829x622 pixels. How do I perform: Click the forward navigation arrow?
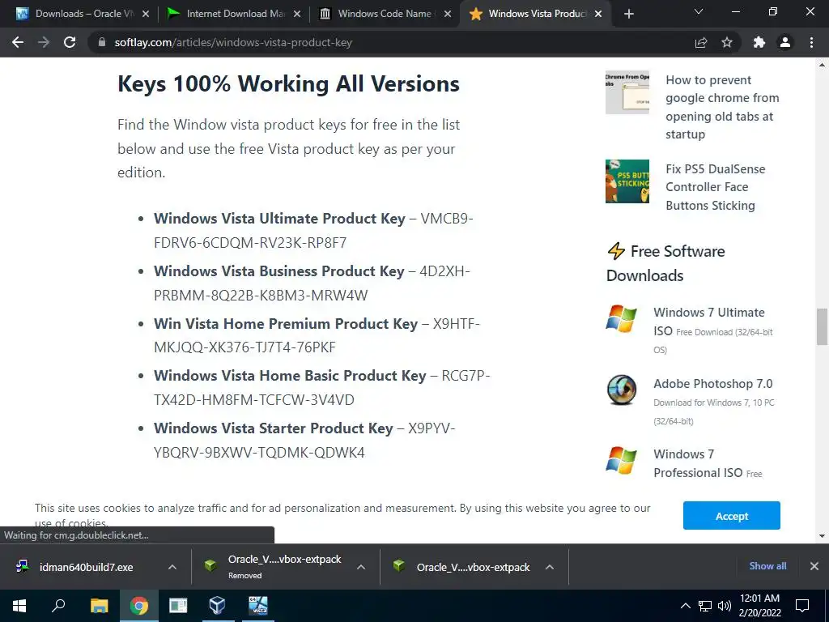(44, 42)
